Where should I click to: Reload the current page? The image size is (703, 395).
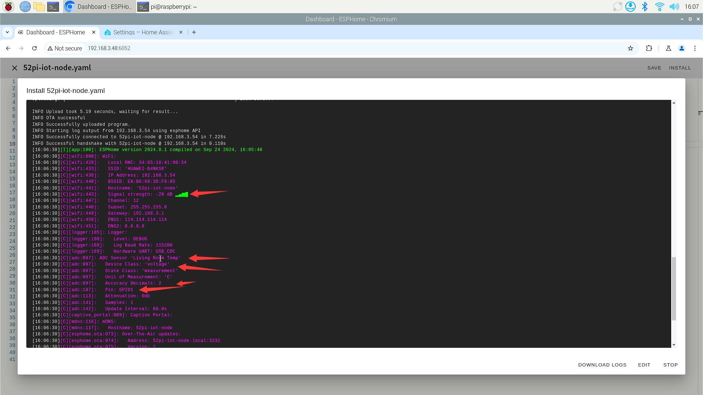coord(34,48)
